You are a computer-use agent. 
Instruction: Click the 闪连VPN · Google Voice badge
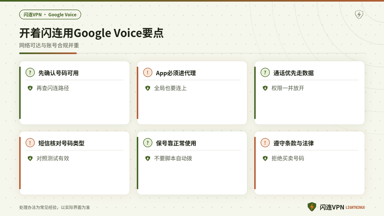pyautogui.click(x=50, y=14)
